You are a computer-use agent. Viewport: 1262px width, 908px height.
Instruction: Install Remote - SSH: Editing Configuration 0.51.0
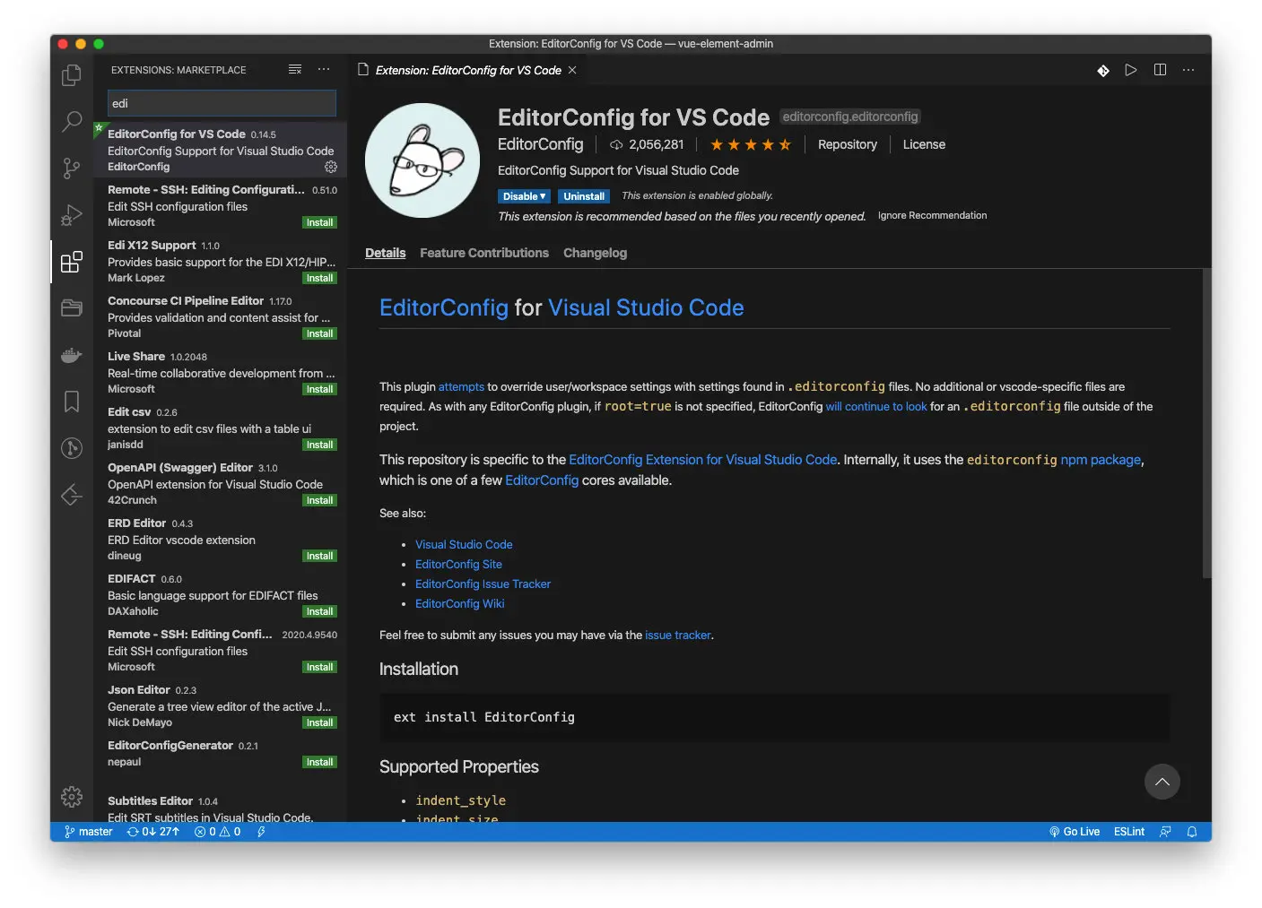[x=319, y=222]
